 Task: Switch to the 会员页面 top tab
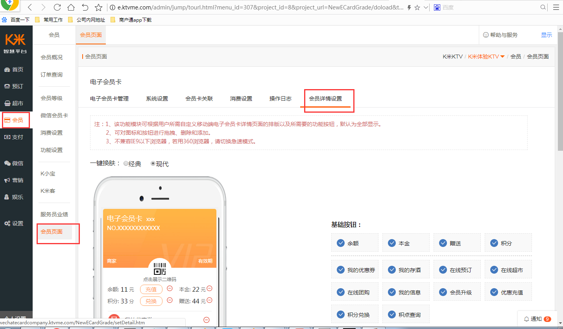tap(91, 35)
